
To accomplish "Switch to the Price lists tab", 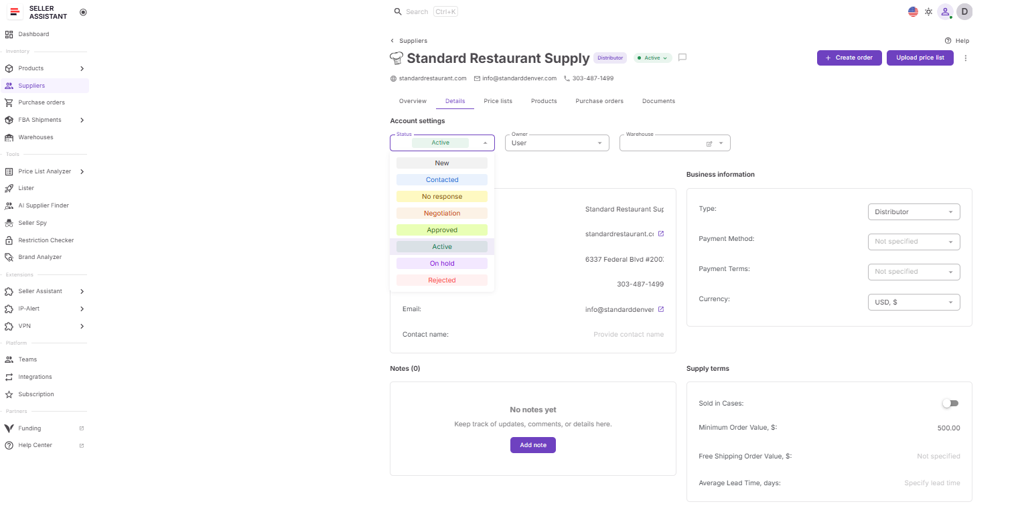I will (498, 101).
